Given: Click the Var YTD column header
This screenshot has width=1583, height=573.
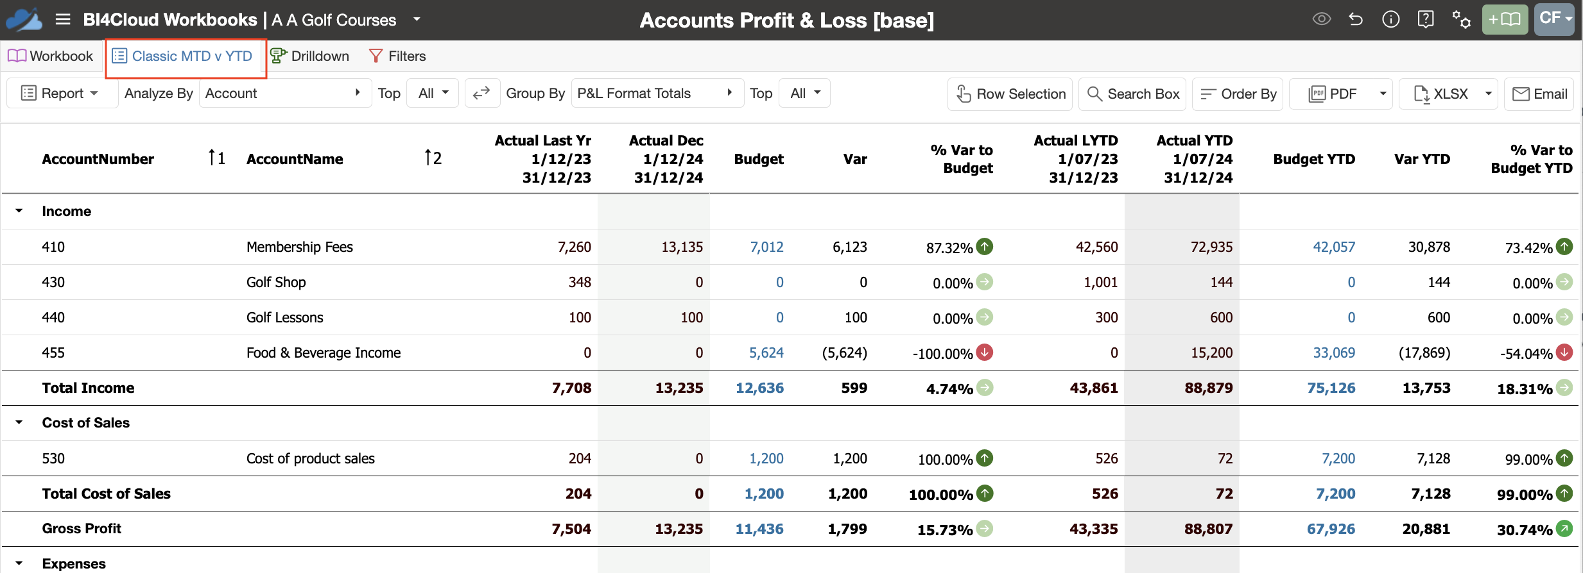Looking at the screenshot, I should coord(1422,159).
